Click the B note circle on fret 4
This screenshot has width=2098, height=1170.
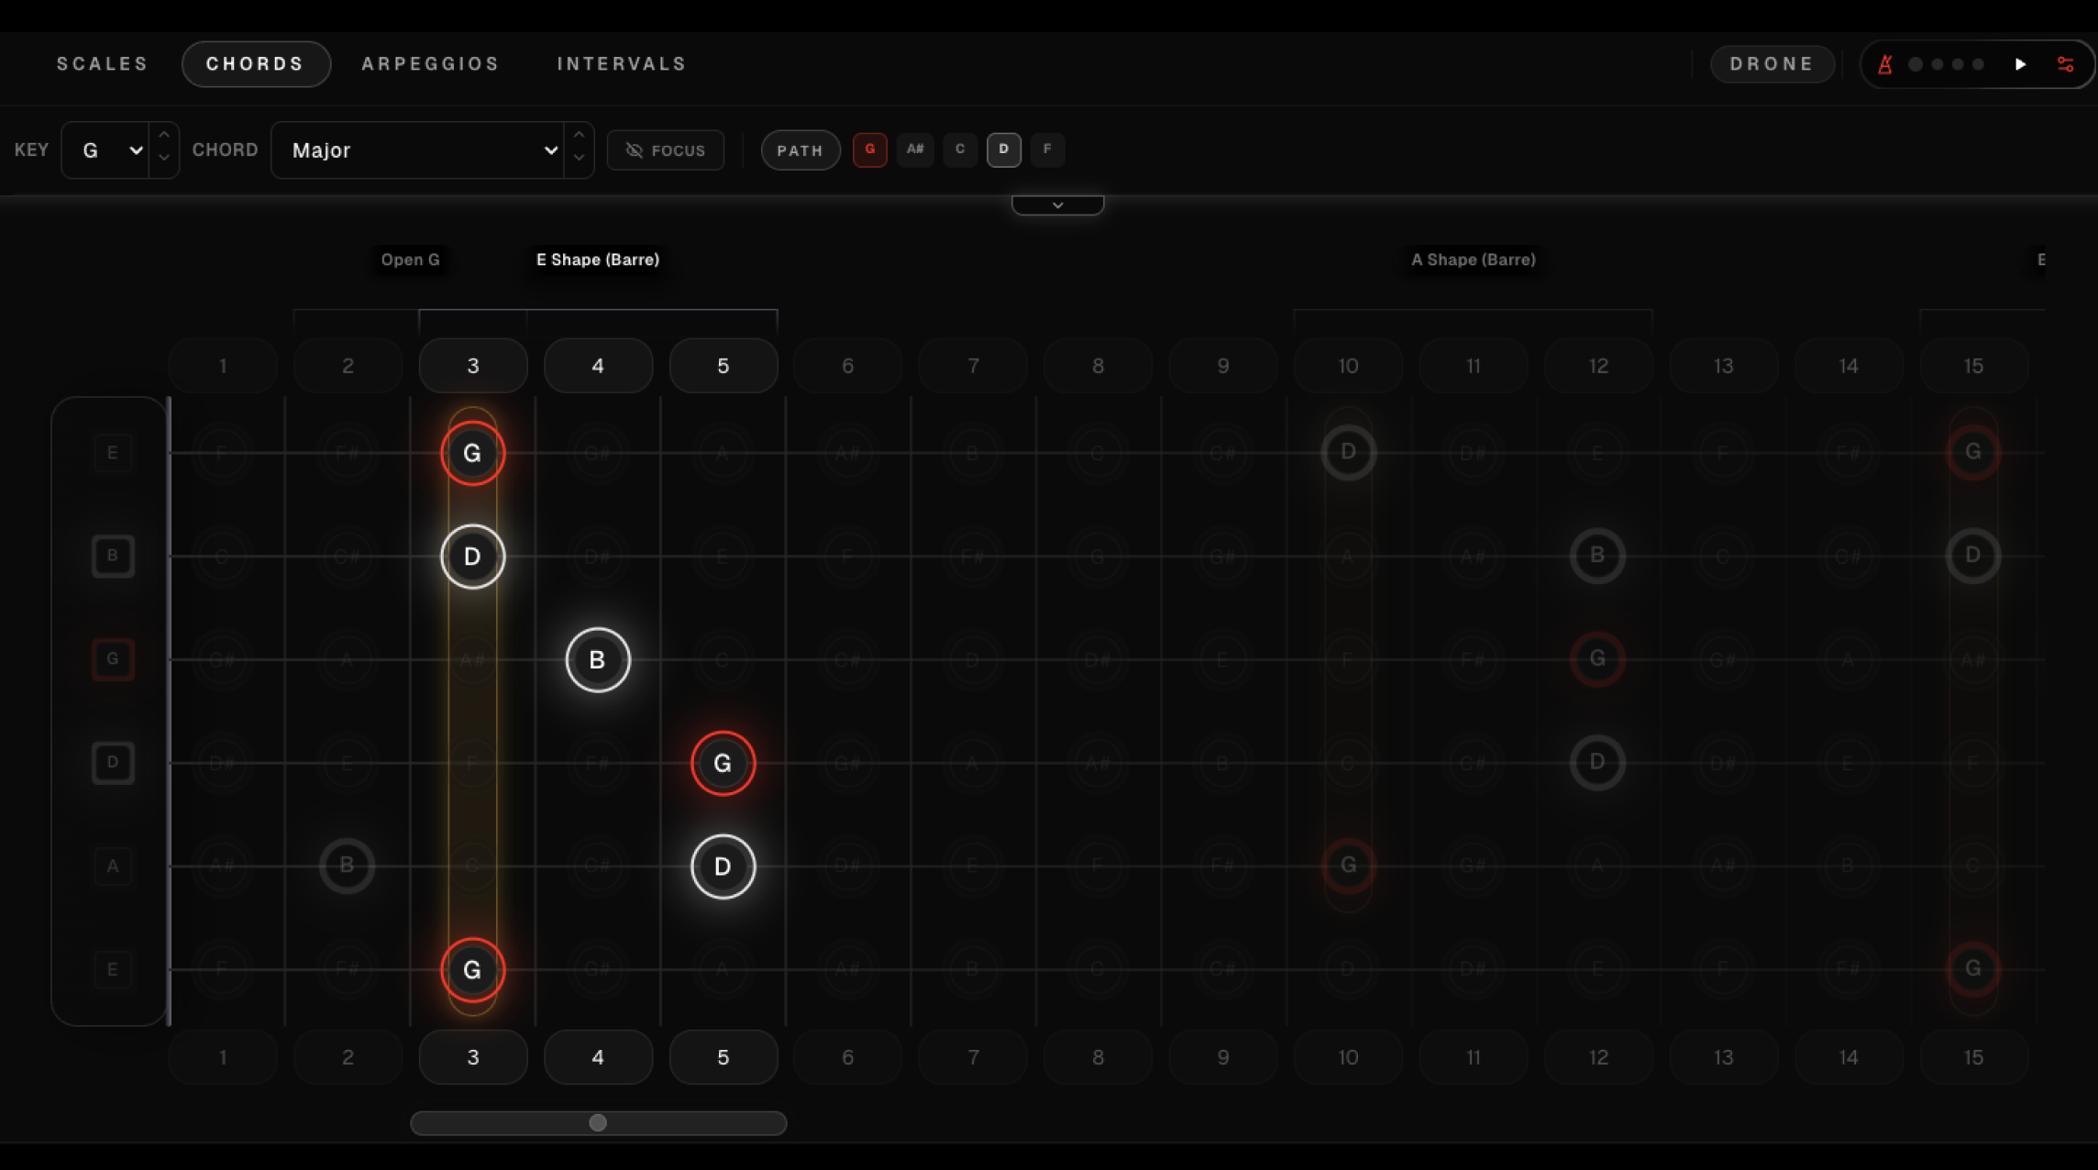click(x=598, y=659)
